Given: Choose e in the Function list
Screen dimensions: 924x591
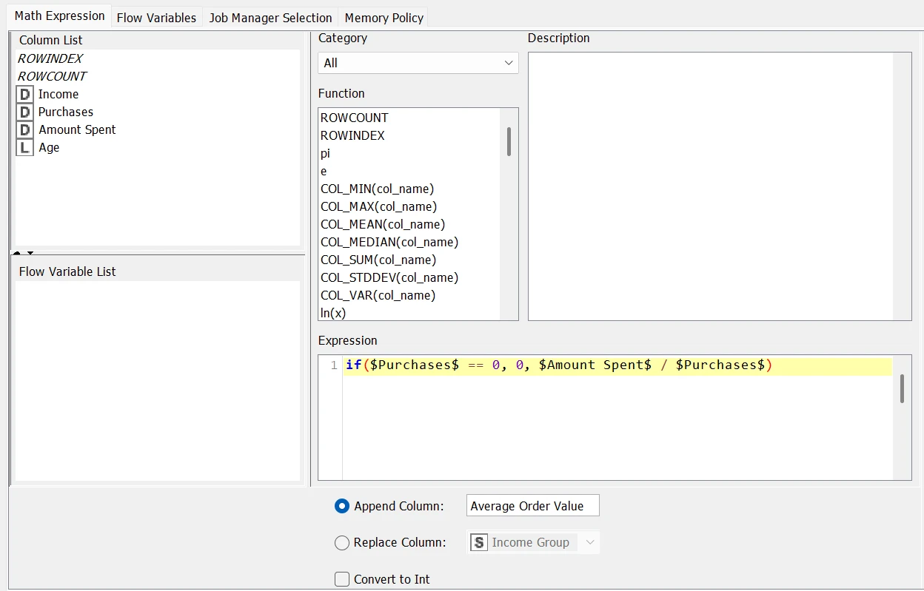Looking at the screenshot, I should coord(324,171).
